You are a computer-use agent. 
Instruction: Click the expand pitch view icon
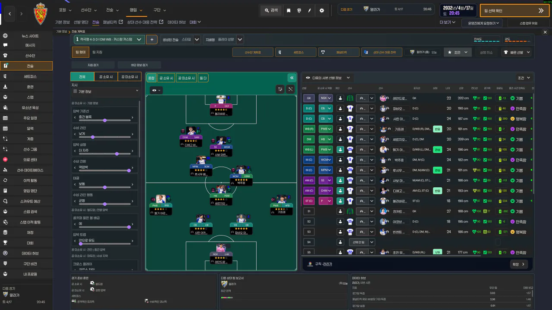[x=291, y=89]
